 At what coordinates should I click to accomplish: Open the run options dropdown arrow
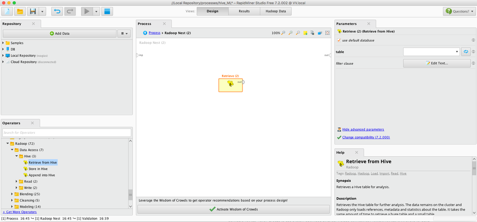pos(96,11)
